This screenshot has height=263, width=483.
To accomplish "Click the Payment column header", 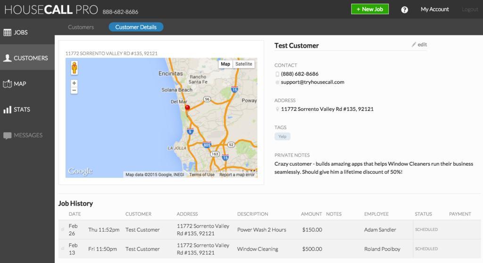I will [x=460, y=214].
